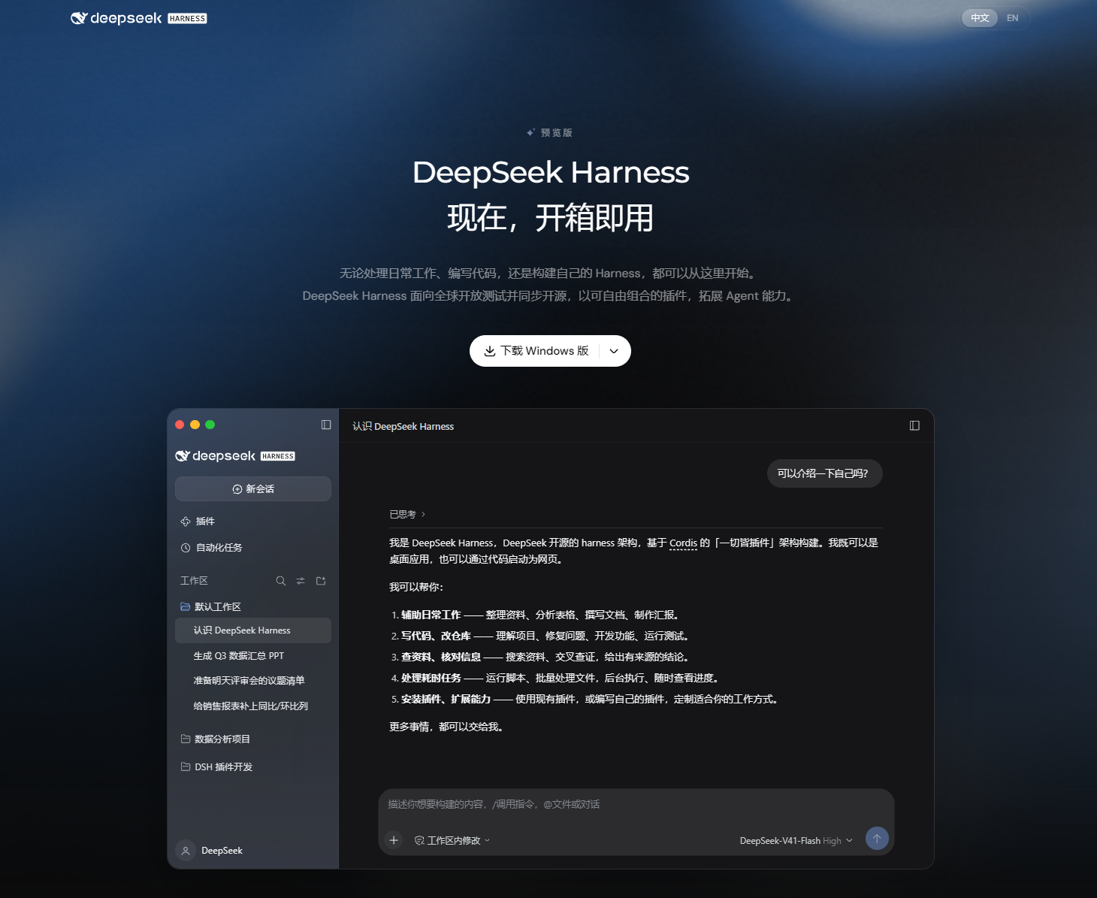This screenshot has width=1097, height=898.
Task: Click the DeepSeek Harness logo in header
Action: pyautogui.click(x=138, y=18)
